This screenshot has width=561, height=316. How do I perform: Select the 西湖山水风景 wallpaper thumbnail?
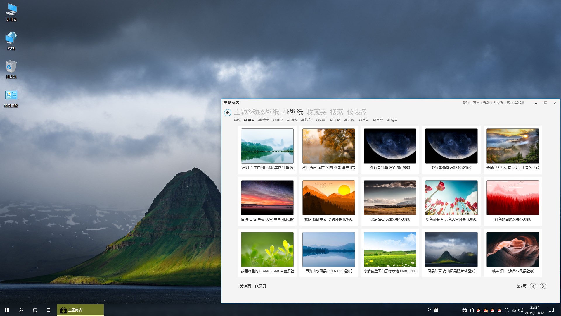[328, 250]
